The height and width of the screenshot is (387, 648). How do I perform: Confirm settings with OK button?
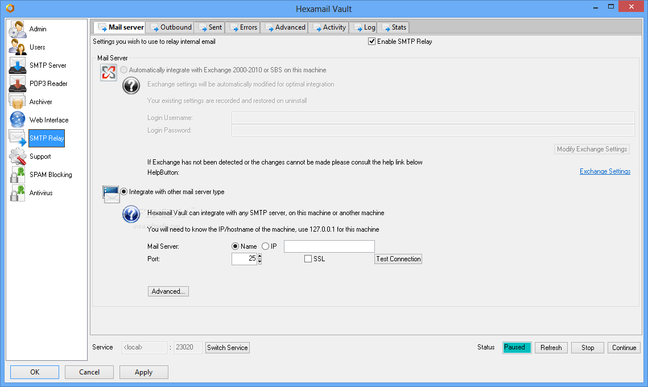35,372
